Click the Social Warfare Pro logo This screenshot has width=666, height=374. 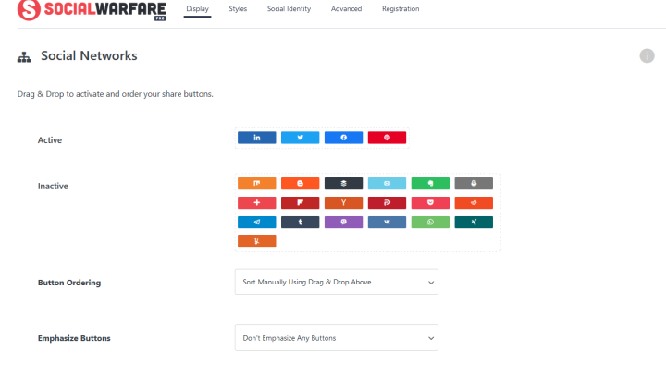pyautogui.click(x=92, y=9)
